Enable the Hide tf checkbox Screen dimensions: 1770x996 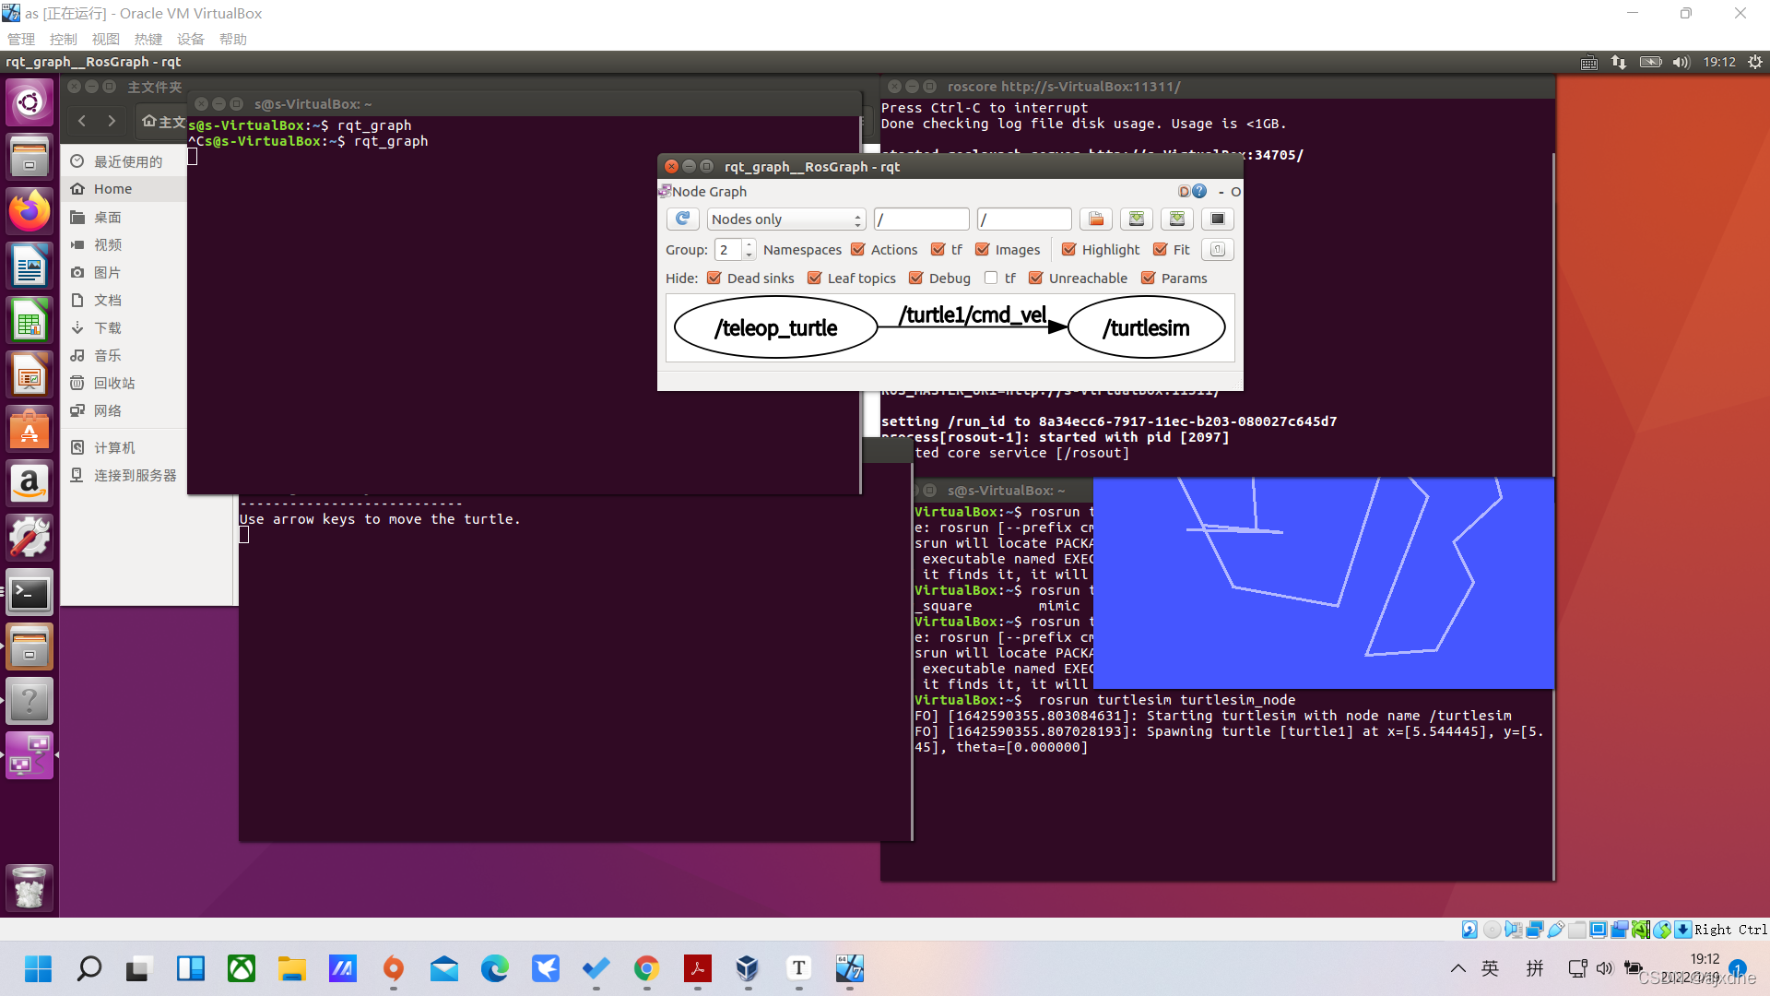(991, 278)
